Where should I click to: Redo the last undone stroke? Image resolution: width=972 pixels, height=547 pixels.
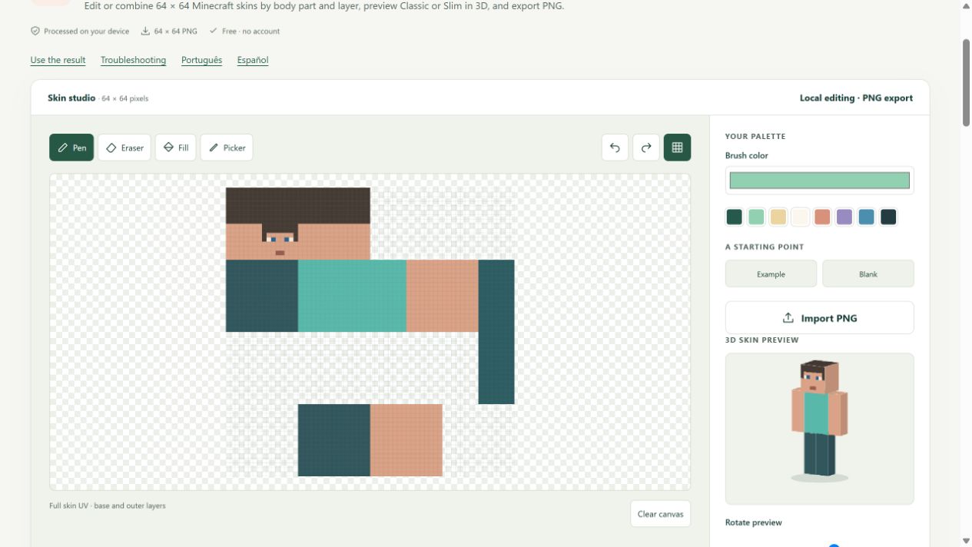click(646, 148)
